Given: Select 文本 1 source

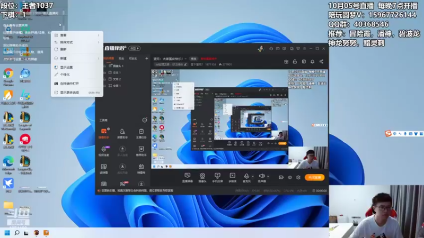Looking at the screenshot, I should point(114,72).
